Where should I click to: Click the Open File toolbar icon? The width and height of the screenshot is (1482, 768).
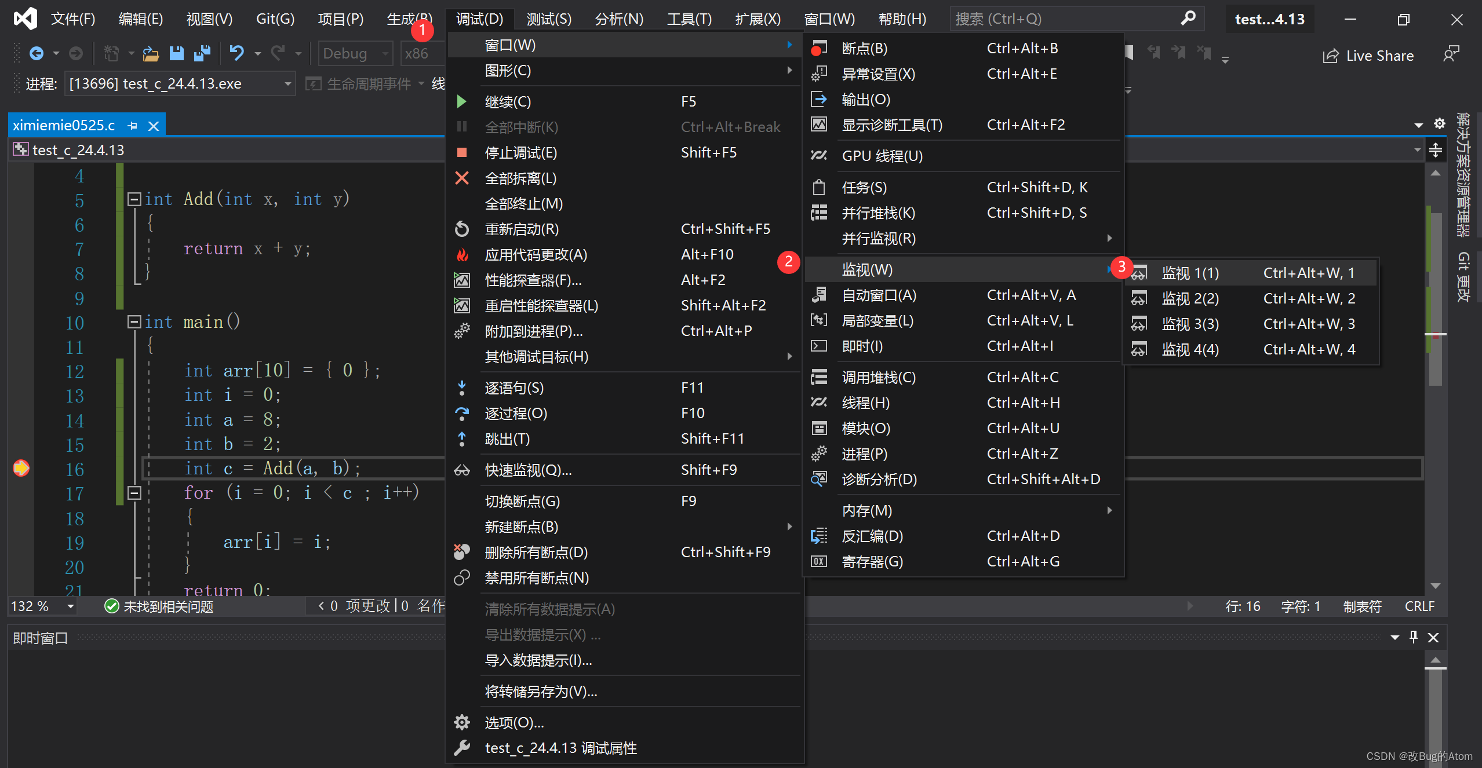click(151, 53)
